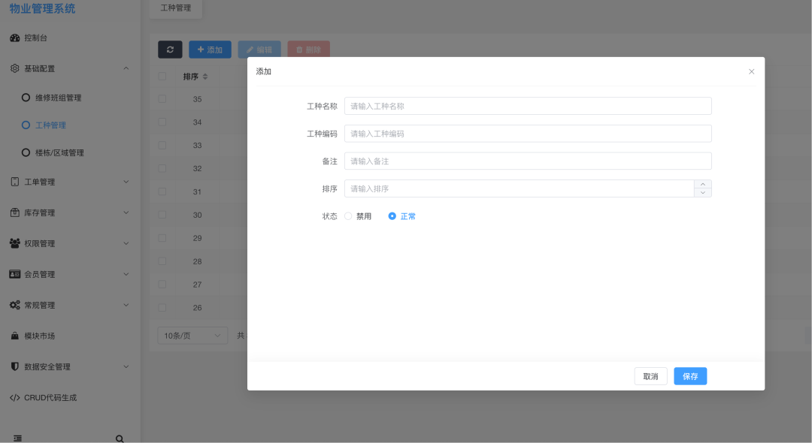
Task: Expand the 库存管理 menu chevron
Action: pyautogui.click(x=126, y=212)
